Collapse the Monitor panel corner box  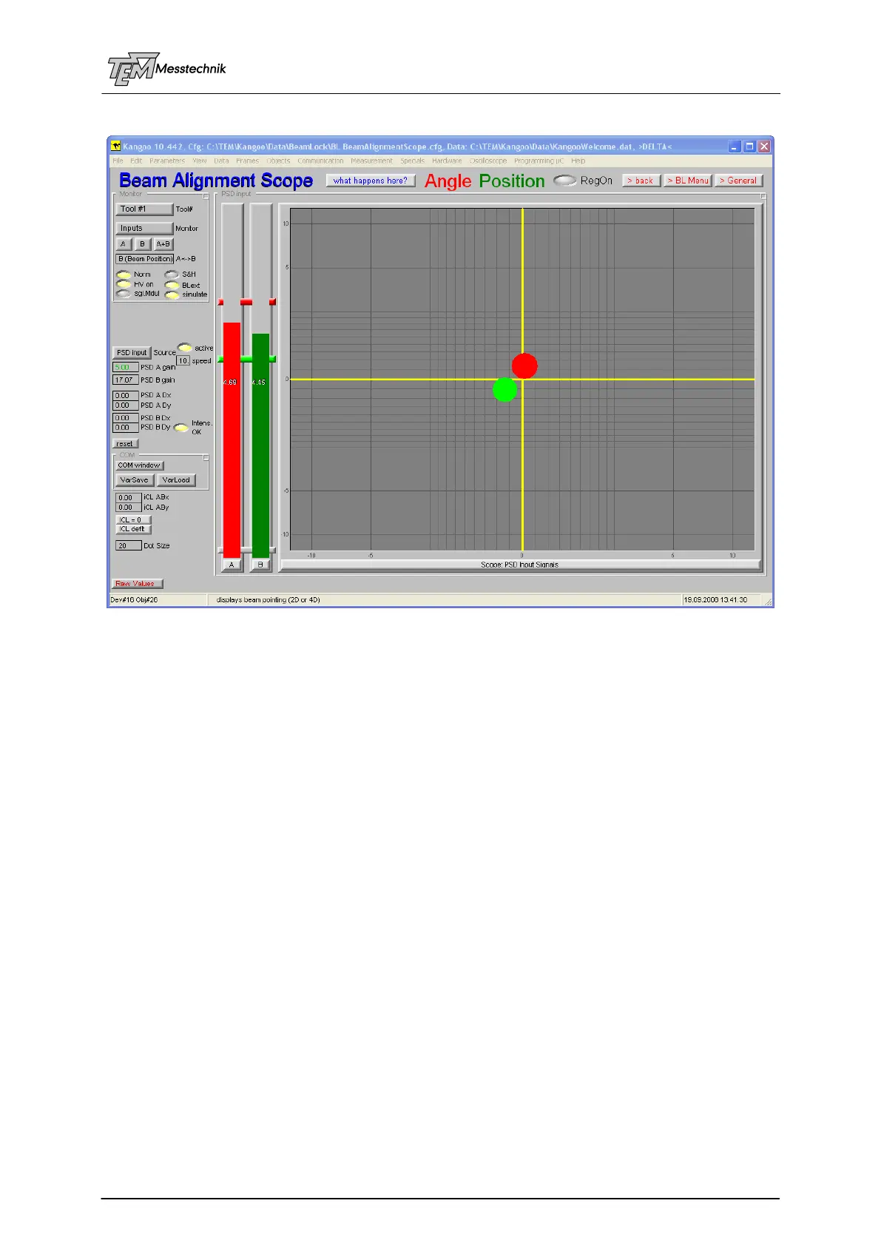pos(206,197)
